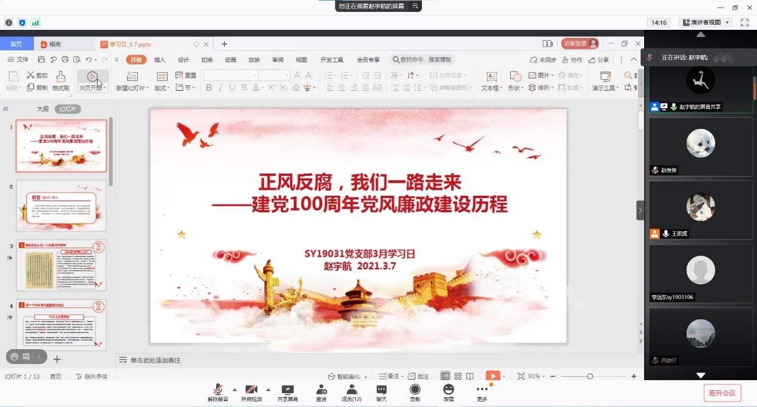Open the 表情 emoji reactions
757x407 pixels.
(x=448, y=391)
